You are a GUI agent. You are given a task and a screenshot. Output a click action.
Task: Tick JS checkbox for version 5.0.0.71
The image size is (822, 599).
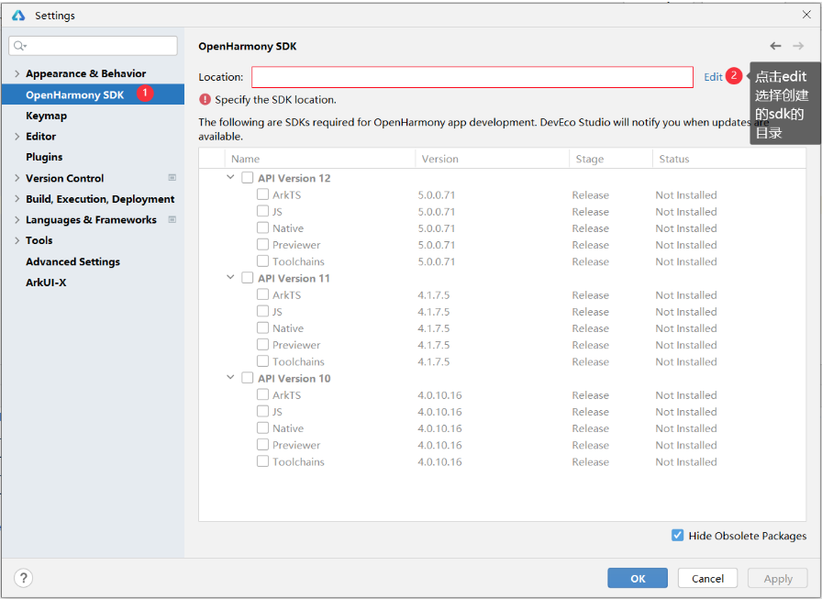point(262,211)
